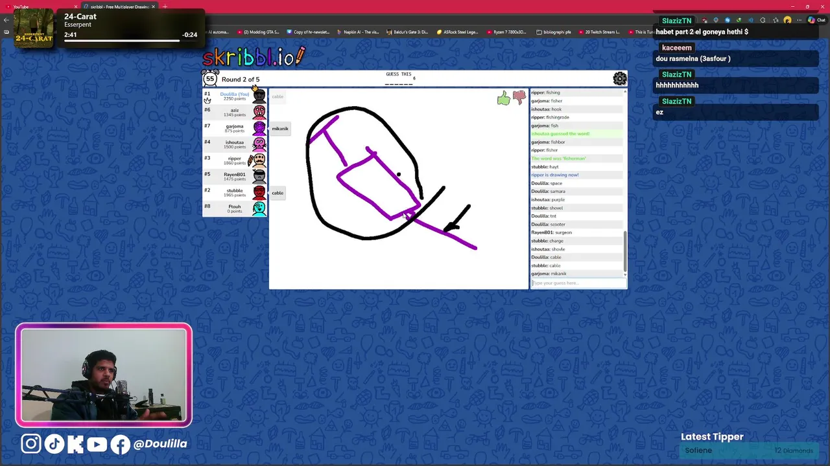This screenshot has height=466, width=830.
Task: Open the bibliographi pfe bookmark folder
Action: pos(553,32)
